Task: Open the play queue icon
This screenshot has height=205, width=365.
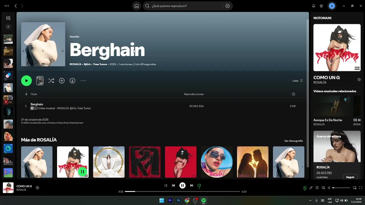Action: point(317,188)
